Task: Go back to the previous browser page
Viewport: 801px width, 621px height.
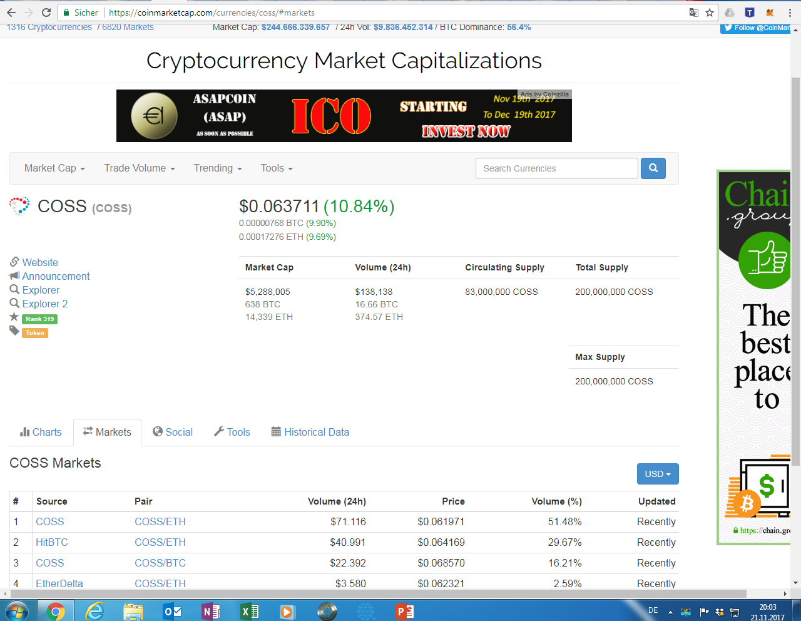Action: point(11,13)
